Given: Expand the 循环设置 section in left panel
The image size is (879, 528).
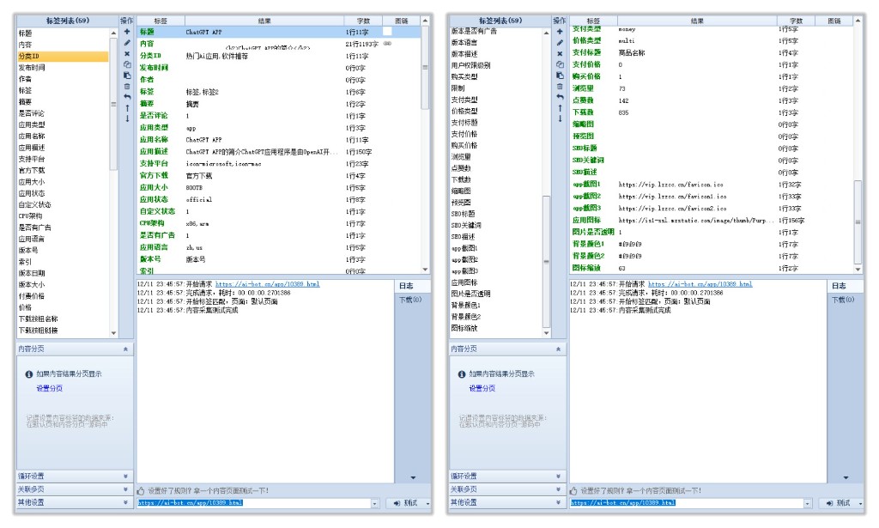Looking at the screenshot, I should 125,476.
